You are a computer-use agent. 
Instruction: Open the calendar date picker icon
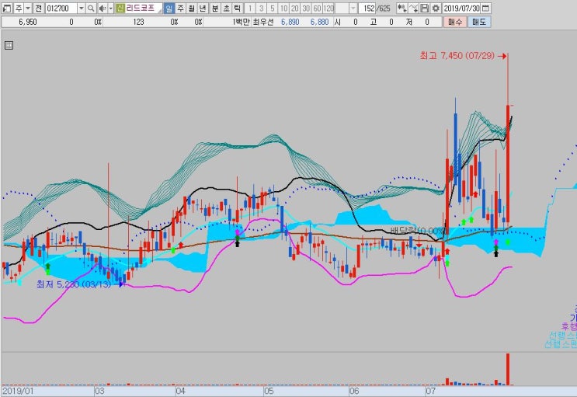click(x=485, y=8)
